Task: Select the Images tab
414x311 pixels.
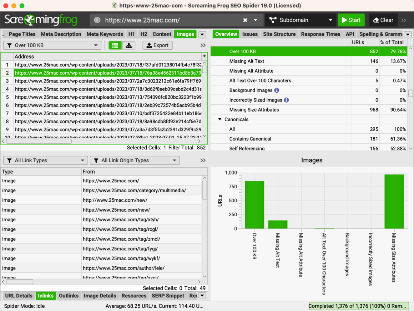Action: [x=185, y=34]
